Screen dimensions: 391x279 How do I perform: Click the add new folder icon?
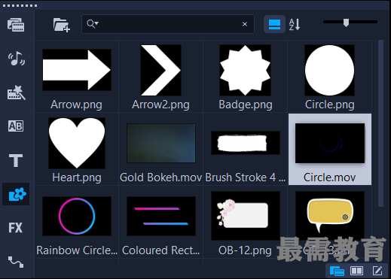click(61, 25)
